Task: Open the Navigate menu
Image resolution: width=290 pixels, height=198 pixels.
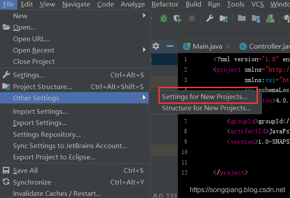Action: coord(76,4)
